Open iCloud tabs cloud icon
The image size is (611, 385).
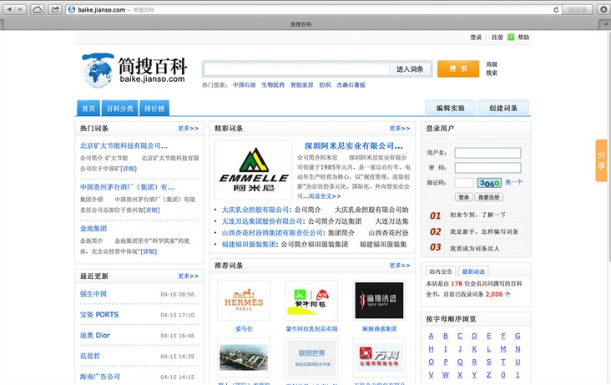pos(38,9)
